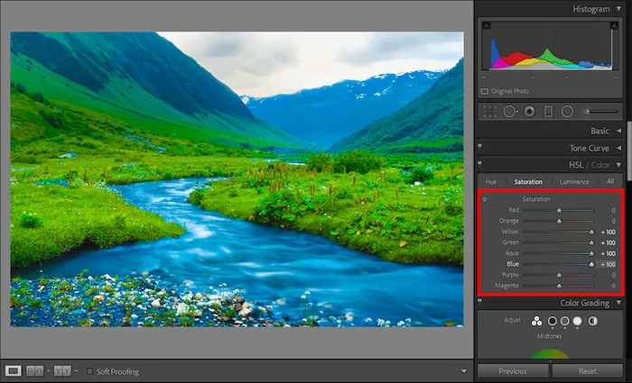Click the Red saturation slider

coord(559,210)
